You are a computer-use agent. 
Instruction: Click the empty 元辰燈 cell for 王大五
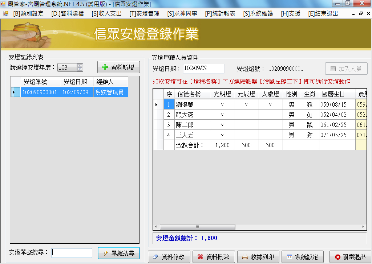point(247,135)
